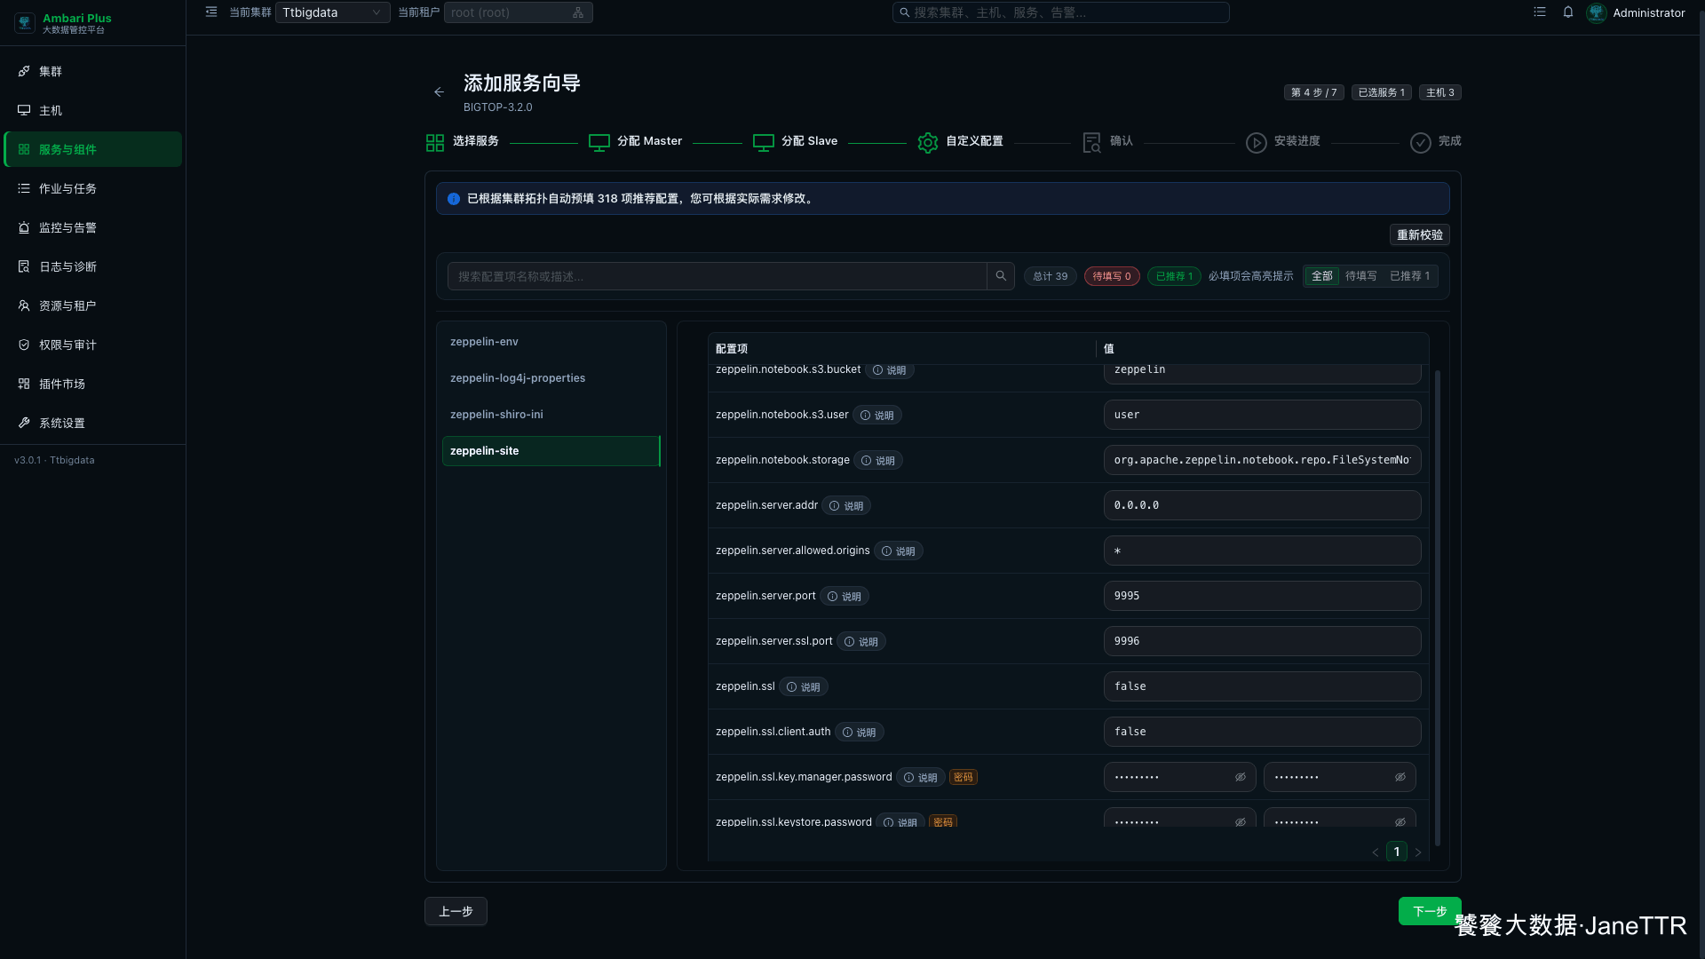
Task: Click the 完成 checkmark step icon
Action: point(1421,143)
